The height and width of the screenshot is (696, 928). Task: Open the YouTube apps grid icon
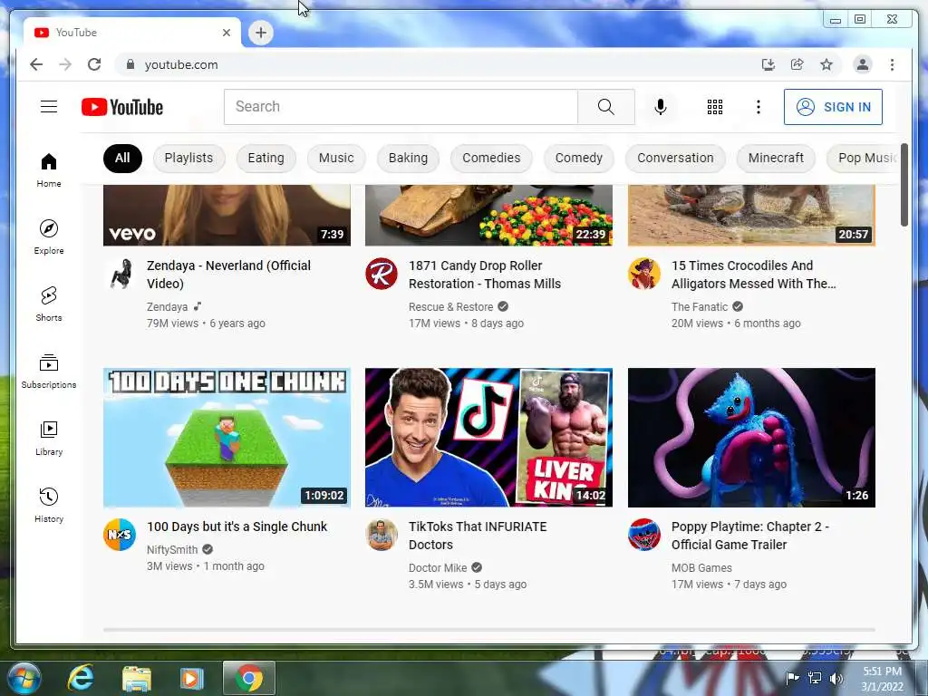[715, 107]
